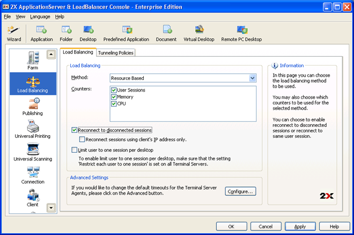This screenshot has width=354, height=235.
Task: Add a Virtual Desktop
Action: pos(199,34)
